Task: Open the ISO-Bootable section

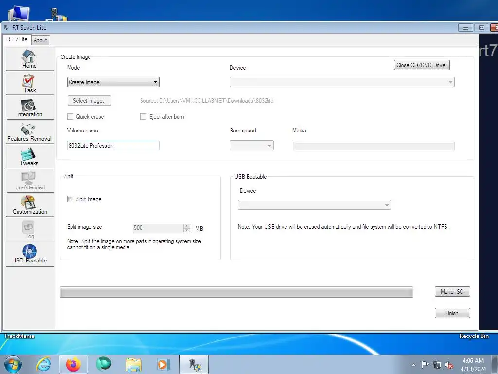Action: (30, 254)
